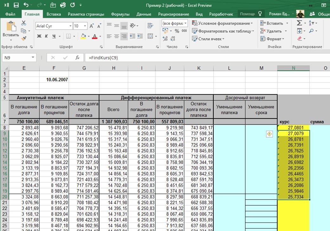Apply thousands separator 000 format
The image size is (330, 231).
coord(184,31)
